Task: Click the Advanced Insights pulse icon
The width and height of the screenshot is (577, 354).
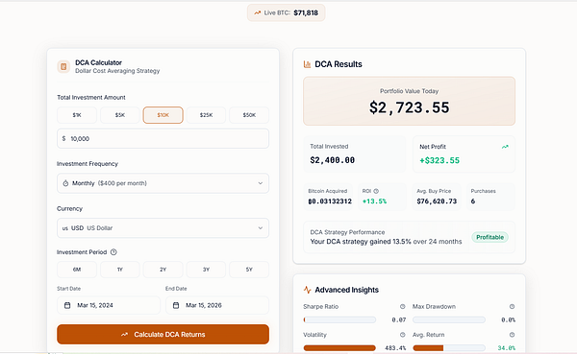Action: coord(308,290)
